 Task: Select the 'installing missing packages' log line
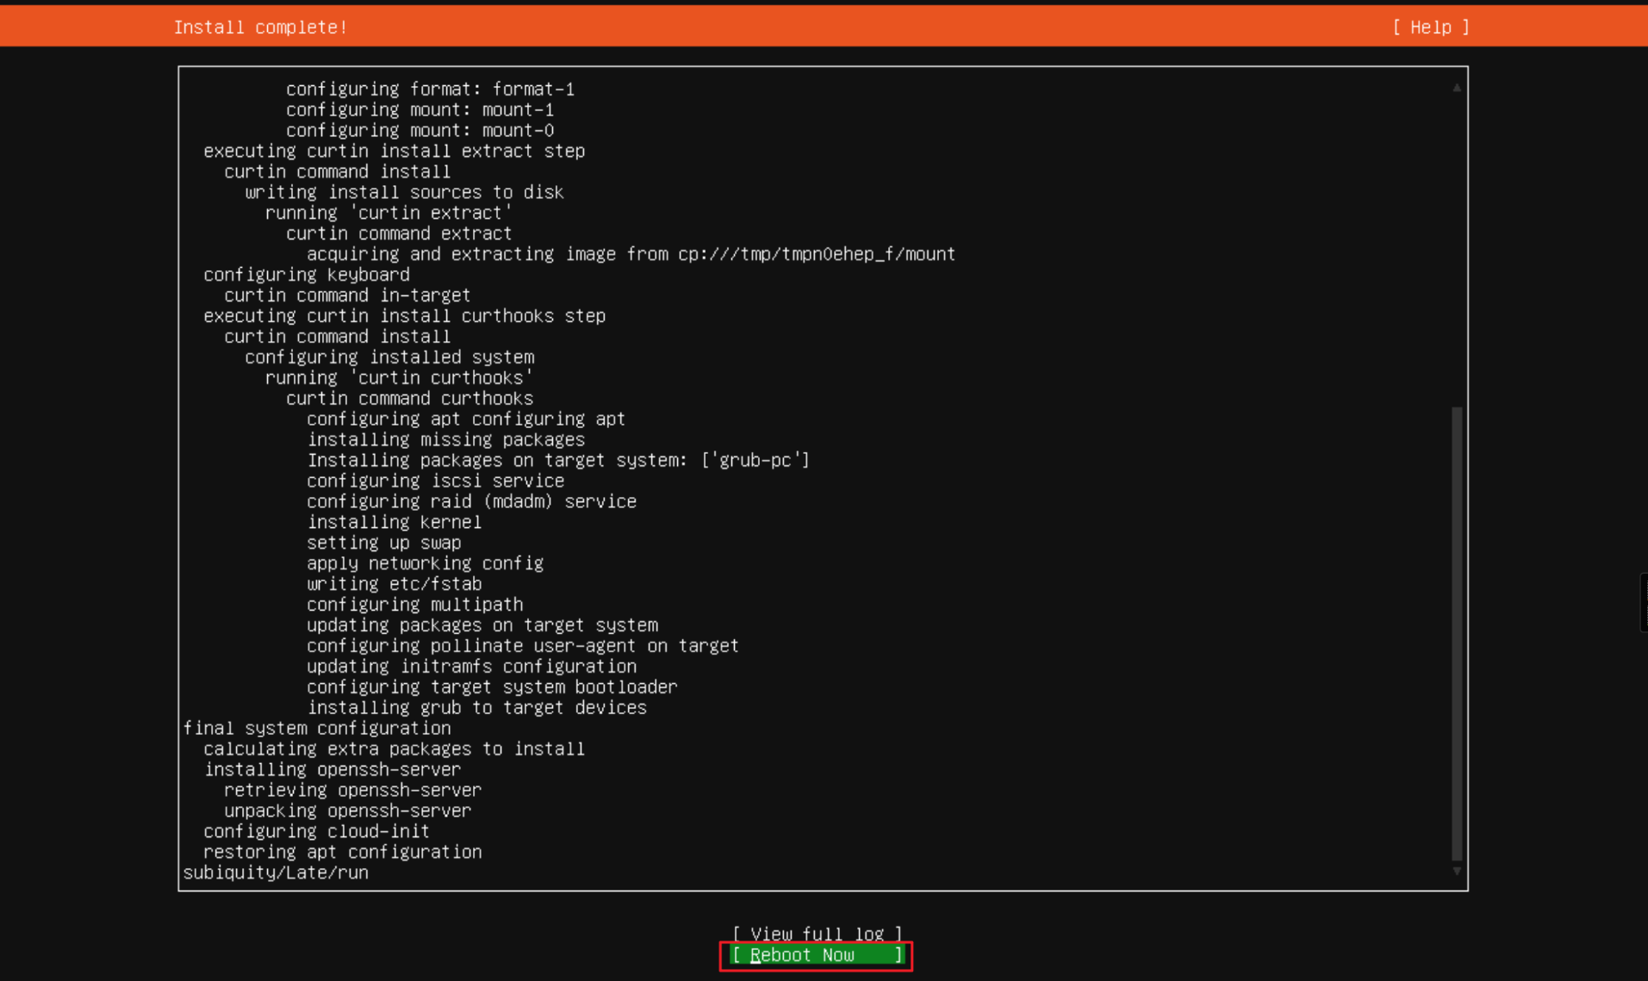pyautogui.click(x=445, y=439)
